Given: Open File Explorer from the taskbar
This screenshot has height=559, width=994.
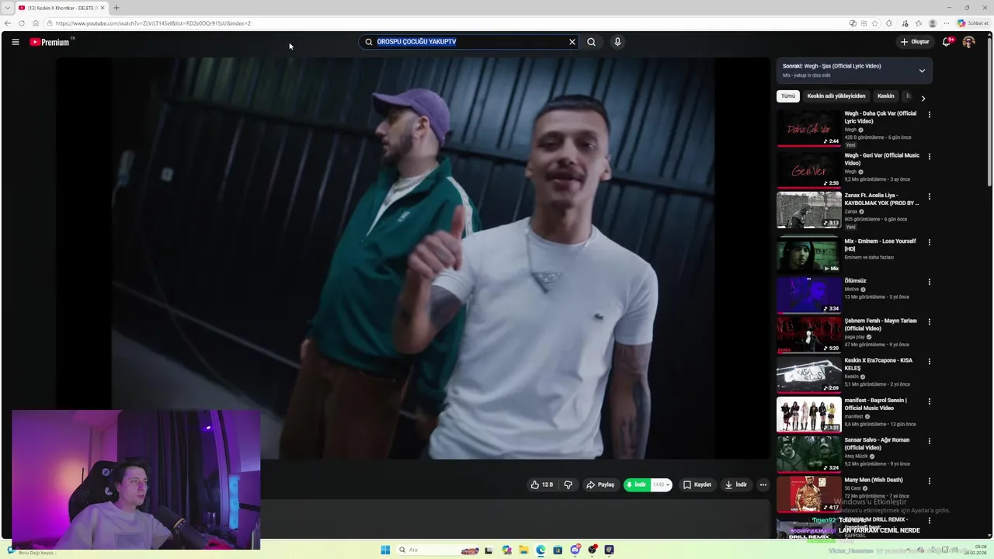Looking at the screenshot, I should [x=524, y=550].
